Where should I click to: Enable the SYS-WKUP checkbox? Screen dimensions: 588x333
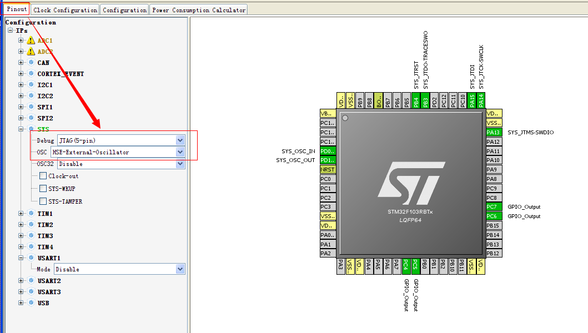click(x=43, y=189)
